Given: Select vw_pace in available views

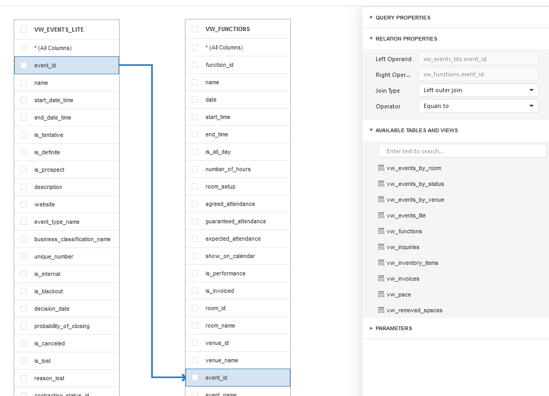Looking at the screenshot, I should [x=399, y=294].
